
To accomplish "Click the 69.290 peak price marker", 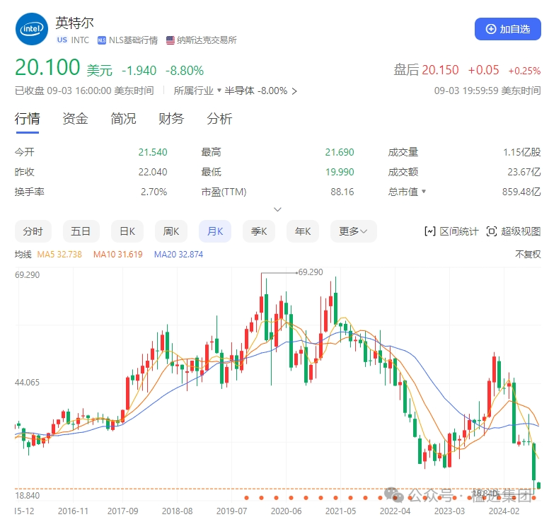I will pyautogui.click(x=310, y=272).
